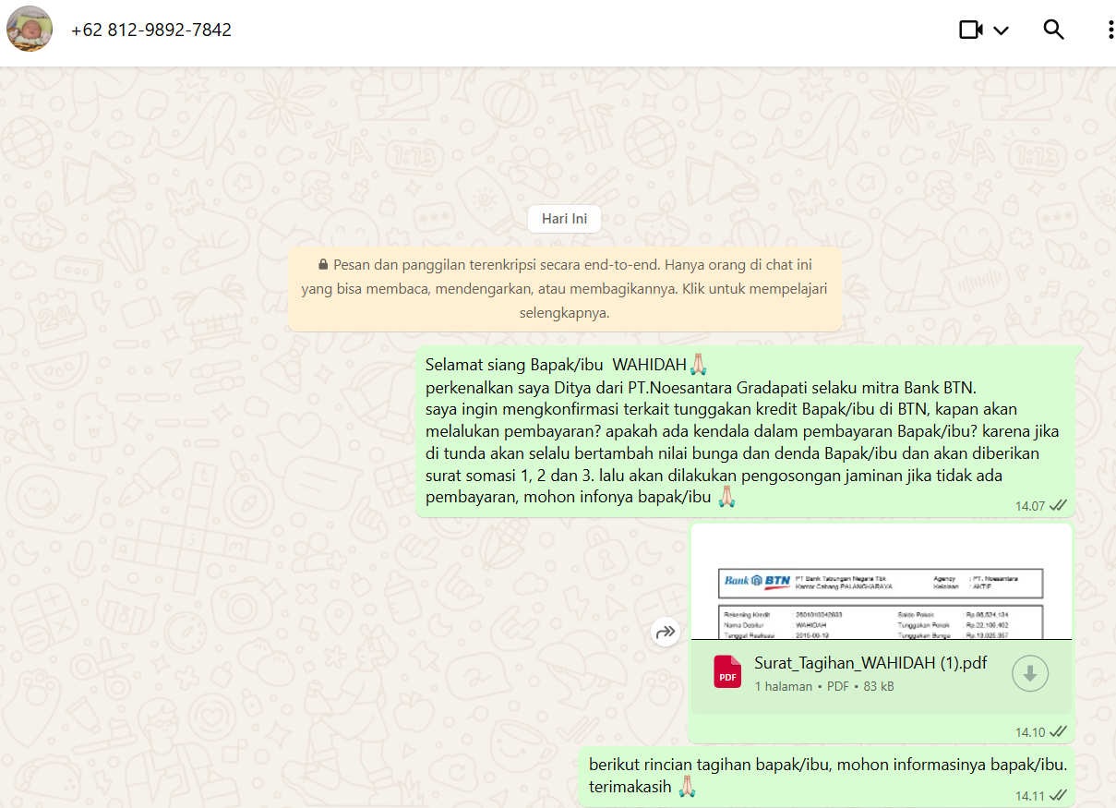This screenshot has height=808, width=1116.
Task: Click the "1 halaman • PDF • 83 kB" details
Action: (x=823, y=686)
